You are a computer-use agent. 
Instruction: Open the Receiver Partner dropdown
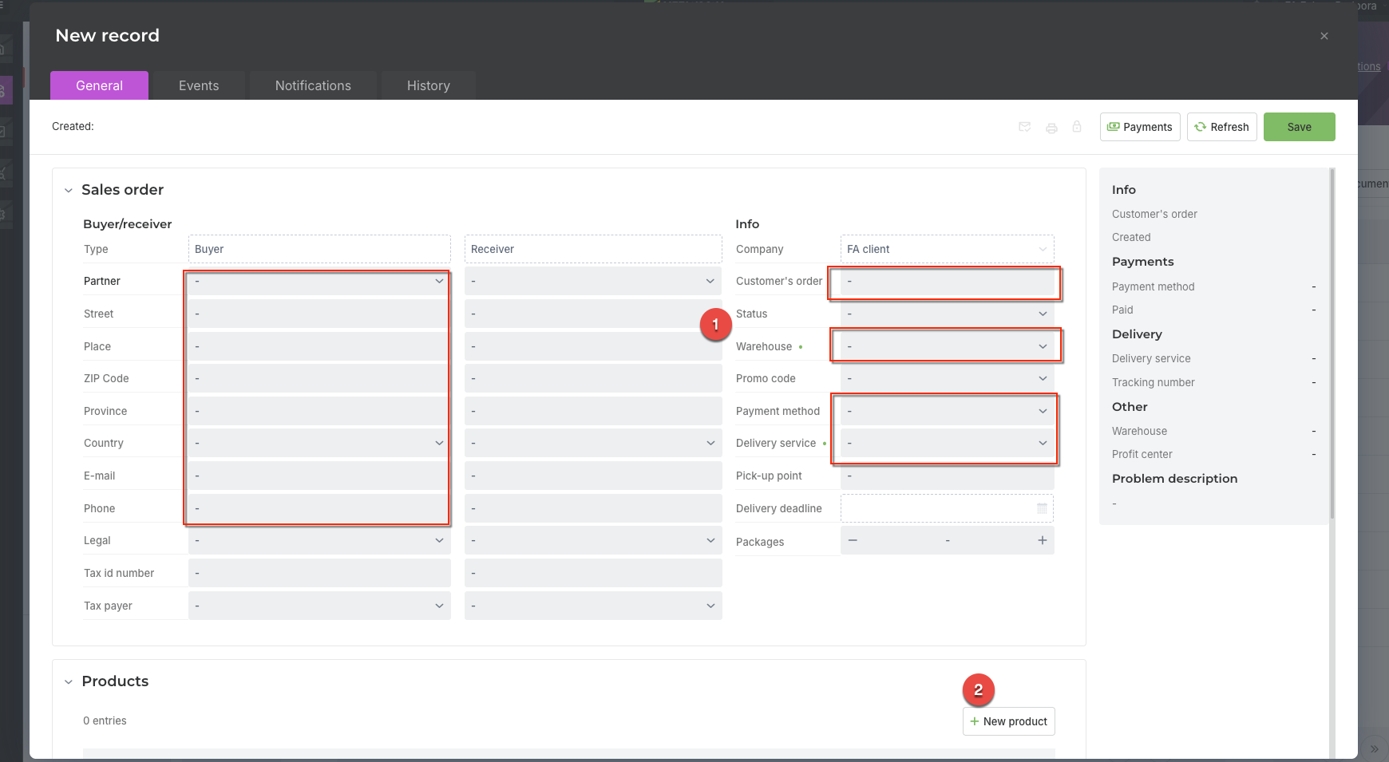click(x=593, y=281)
